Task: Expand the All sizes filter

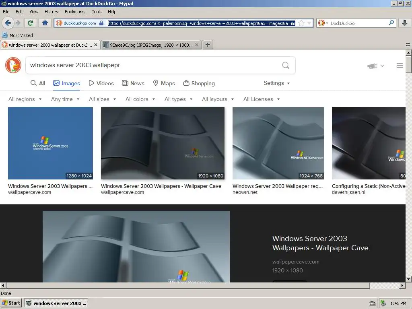Action: click(x=103, y=99)
